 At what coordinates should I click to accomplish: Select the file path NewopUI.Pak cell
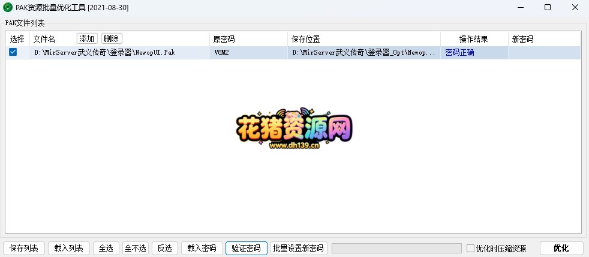click(119, 53)
